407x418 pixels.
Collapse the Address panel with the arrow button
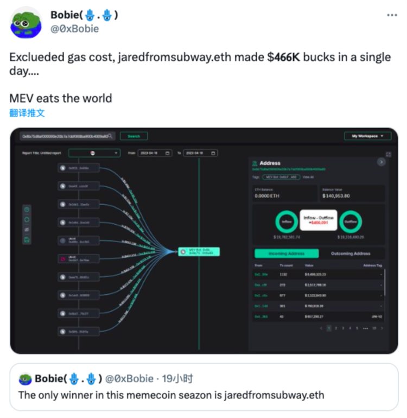click(x=381, y=162)
